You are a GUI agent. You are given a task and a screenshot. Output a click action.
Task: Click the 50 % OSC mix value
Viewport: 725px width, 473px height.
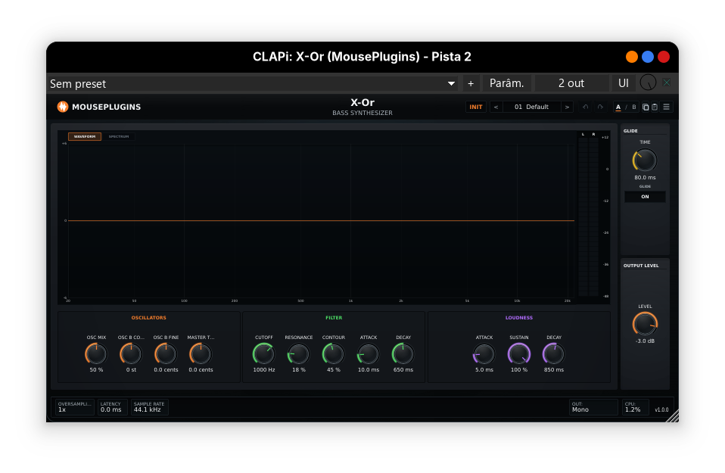click(96, 370)
